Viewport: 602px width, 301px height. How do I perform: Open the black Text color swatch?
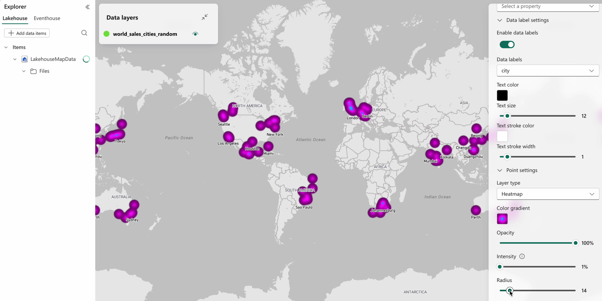pos(502,95)
